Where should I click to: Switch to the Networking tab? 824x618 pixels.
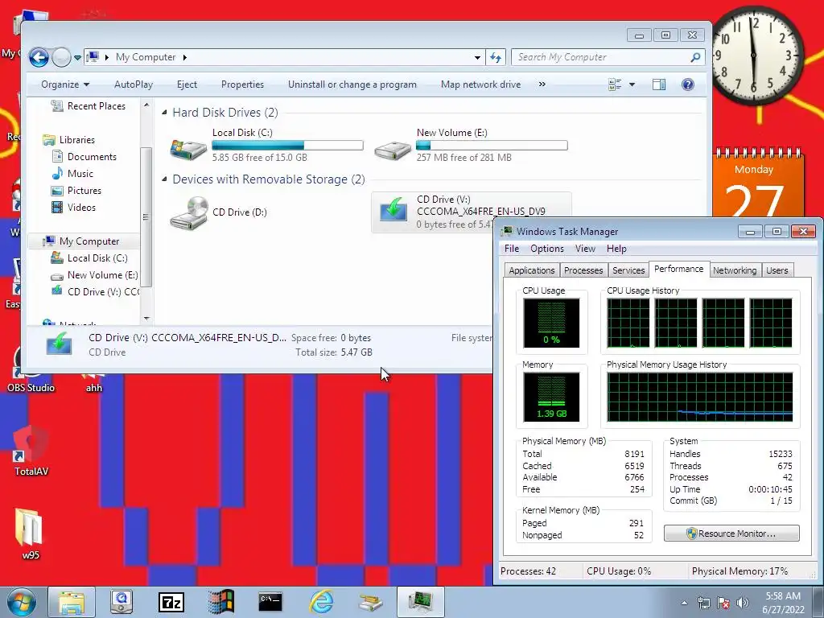coord(735,270)
